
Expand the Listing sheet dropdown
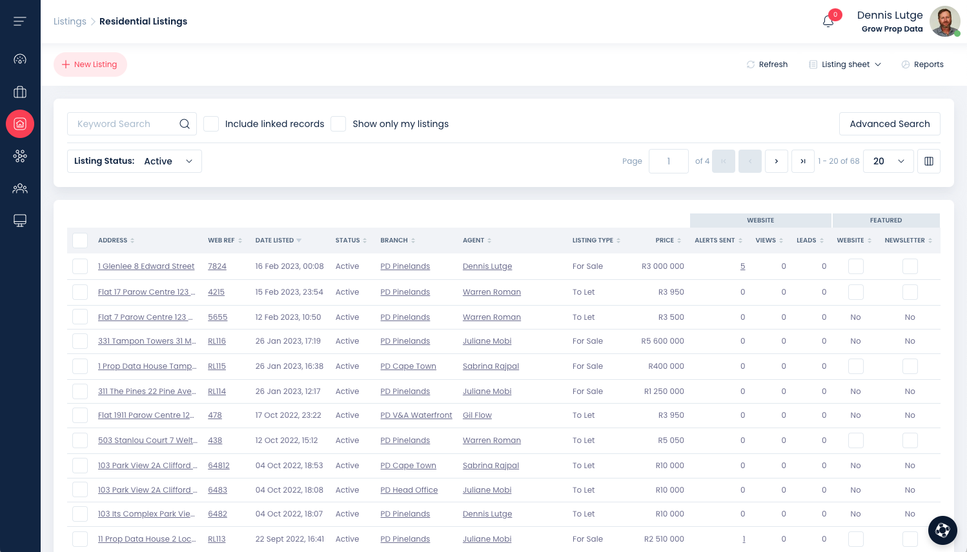click(x=845, y=64)
